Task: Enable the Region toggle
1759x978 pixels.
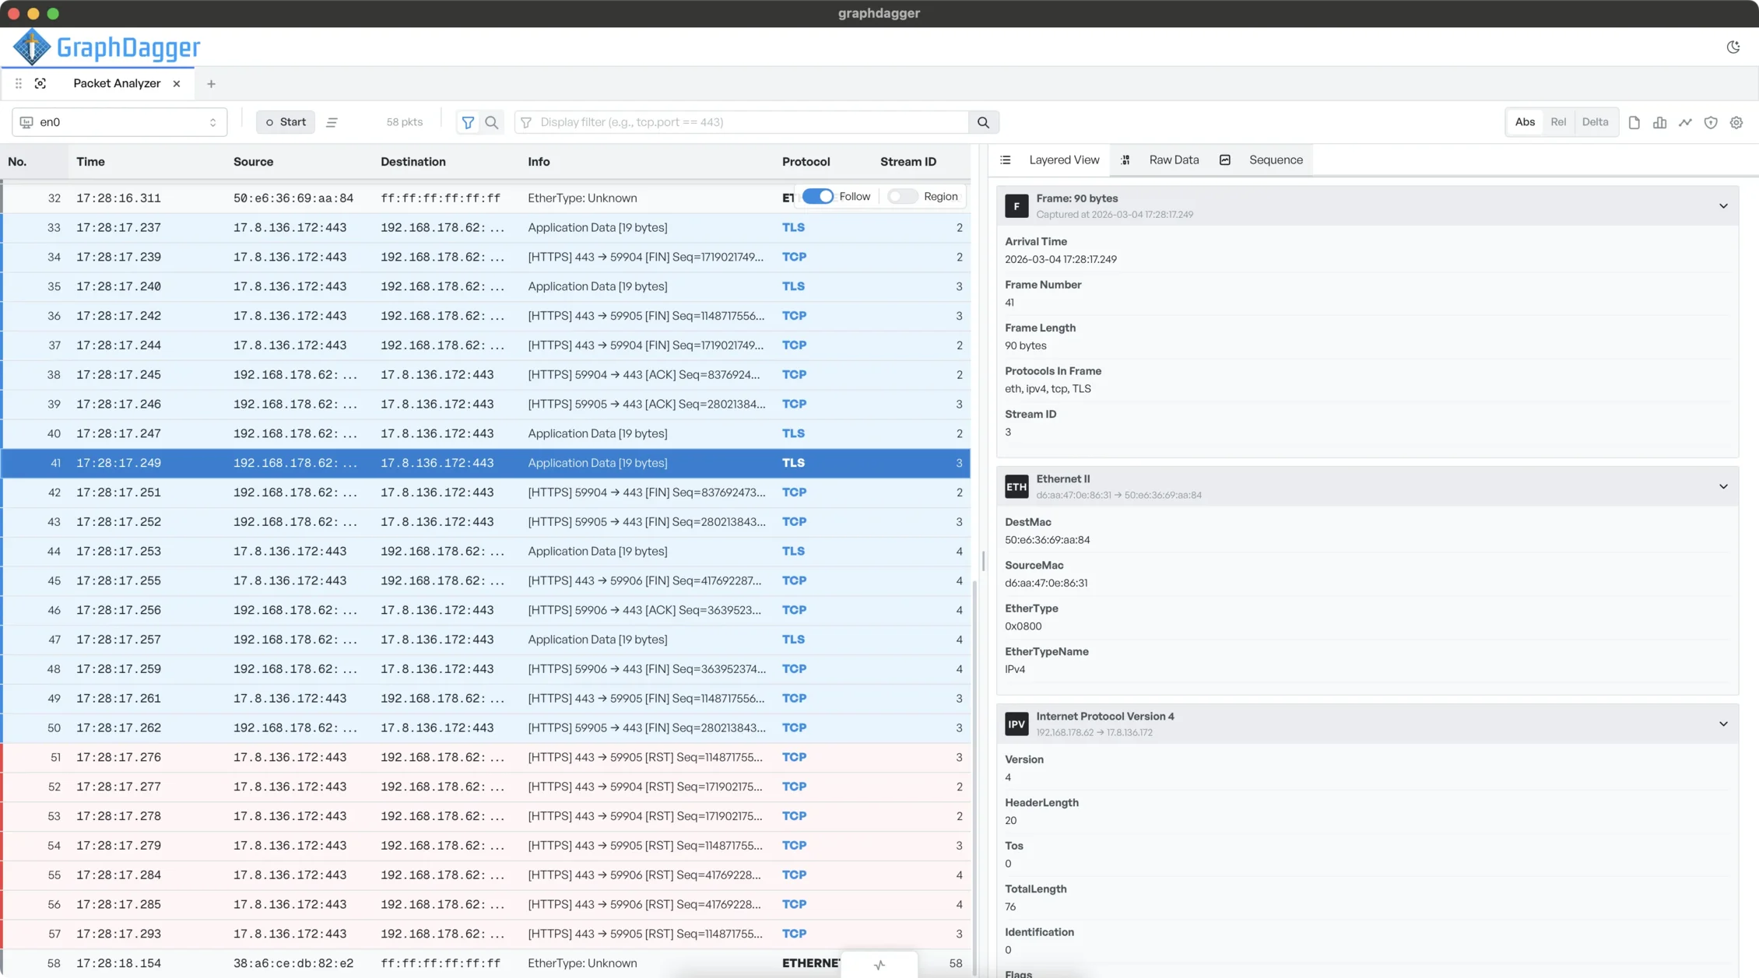Action: tap(902, 196)
